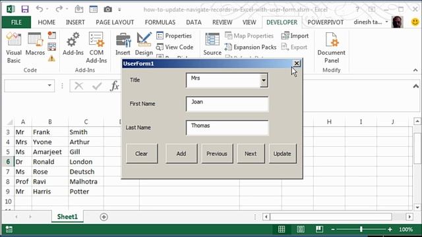Screen dimensions: 422x237
Task: Click the smiley feedback icon
Action: tap(415, 22)
